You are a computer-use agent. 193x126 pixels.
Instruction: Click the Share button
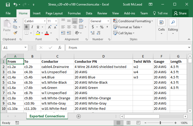[180, 13]
